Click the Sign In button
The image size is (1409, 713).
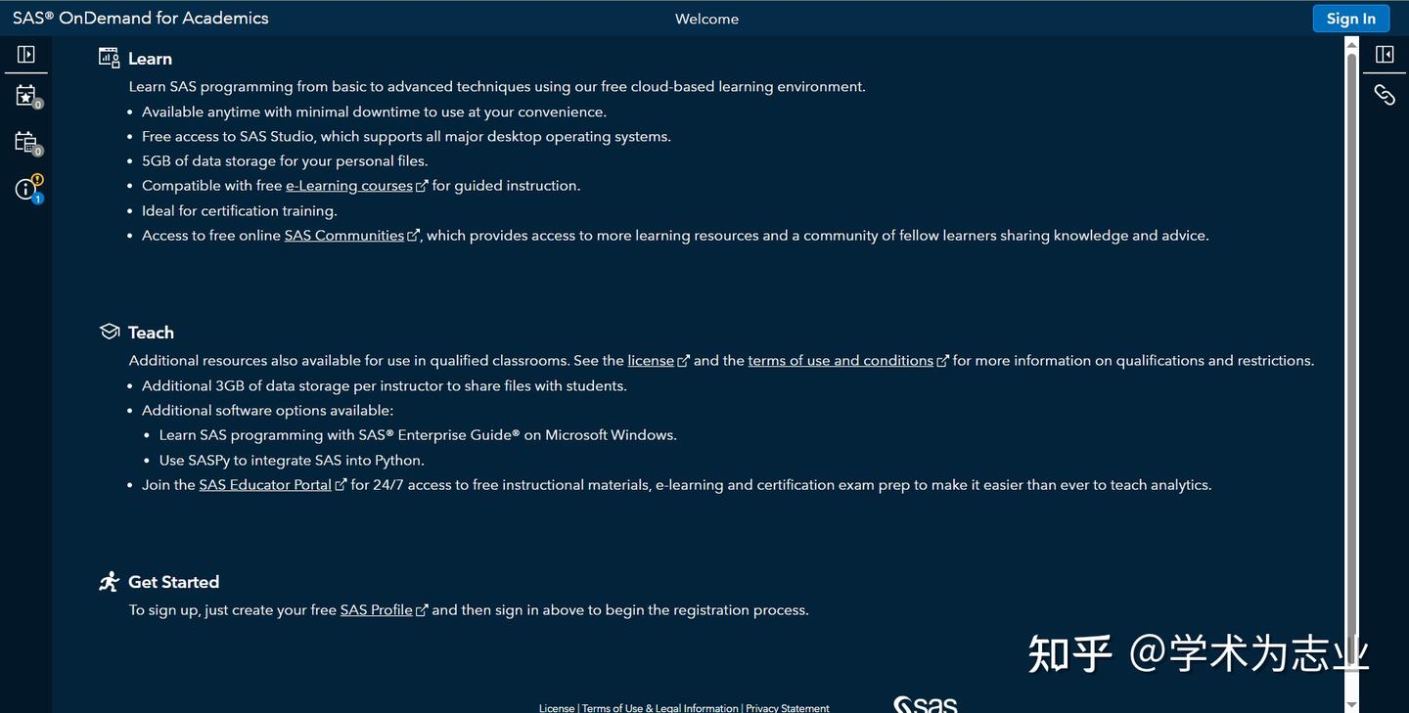1351,19
